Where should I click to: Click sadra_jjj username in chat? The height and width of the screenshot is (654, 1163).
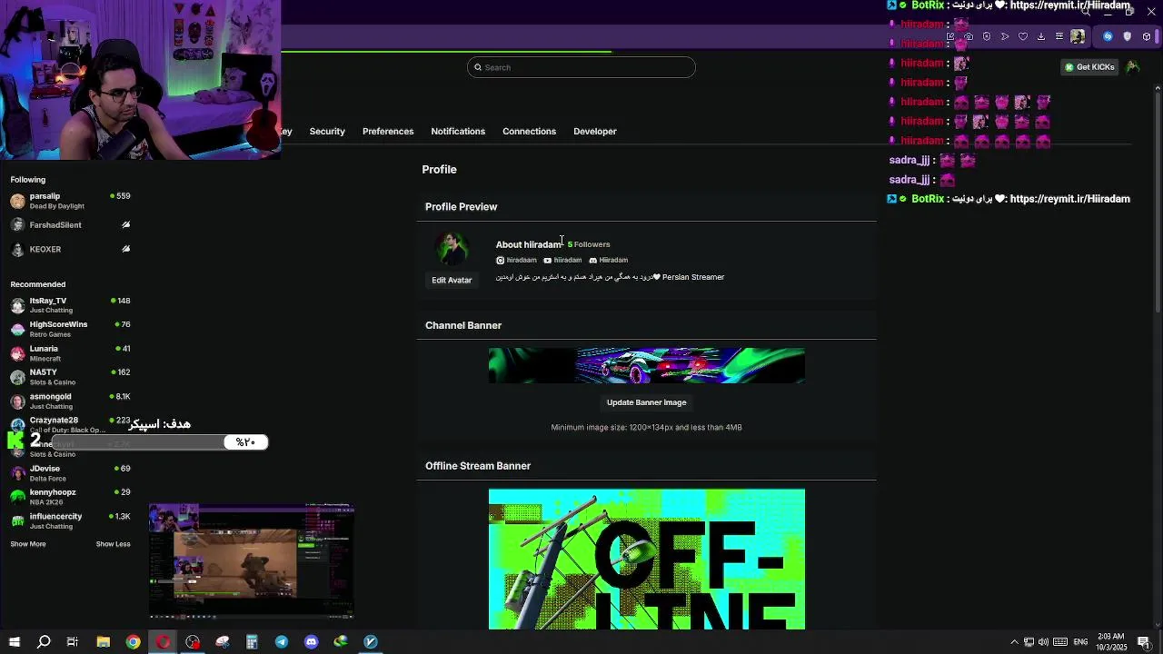click(910, 160)
